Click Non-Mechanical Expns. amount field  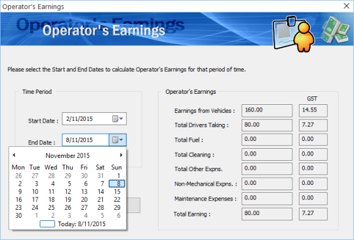(267, 184)
